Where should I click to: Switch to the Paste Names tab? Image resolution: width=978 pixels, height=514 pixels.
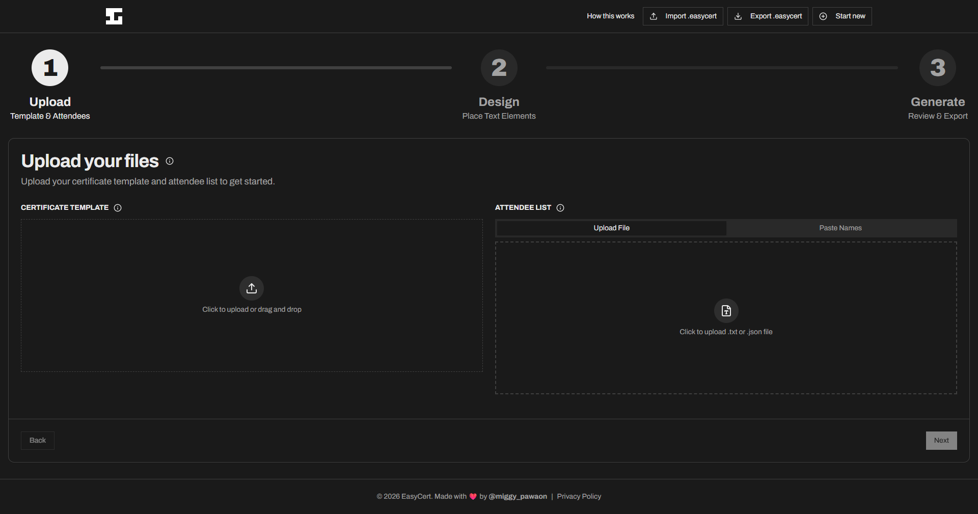(840, 228)
